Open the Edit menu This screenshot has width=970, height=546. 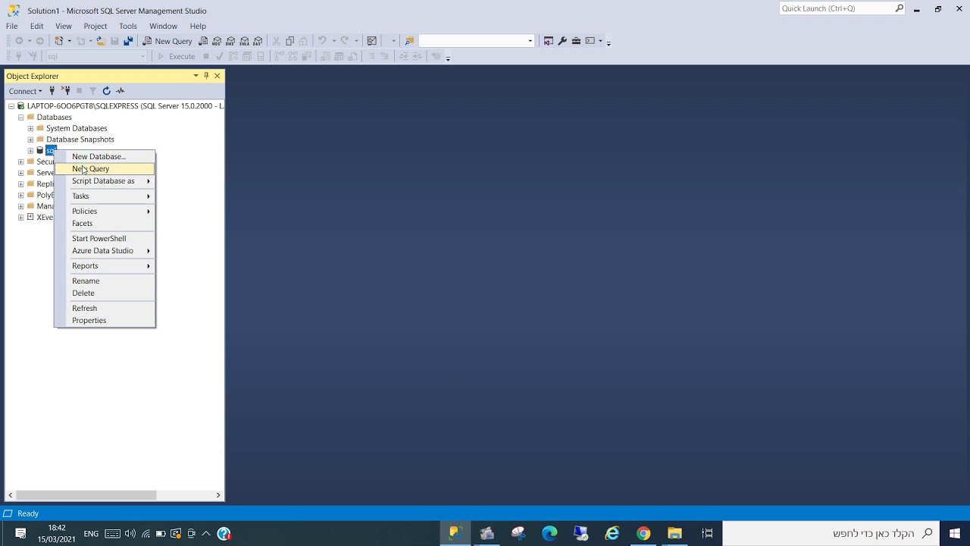[36, 26]
